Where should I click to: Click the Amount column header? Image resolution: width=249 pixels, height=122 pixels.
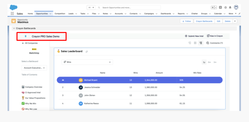[x=159, y=73]
